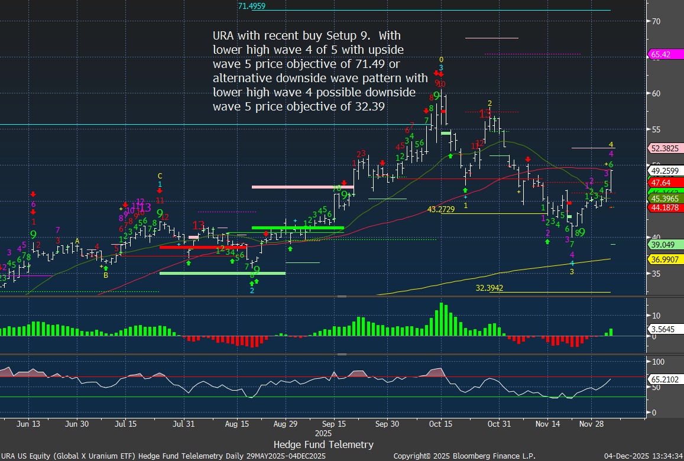This screenshot has height=461, width=684.
Task: Select the cyan 71.4959 target level label
Action: pyautogui.click(x=251, y=7)
